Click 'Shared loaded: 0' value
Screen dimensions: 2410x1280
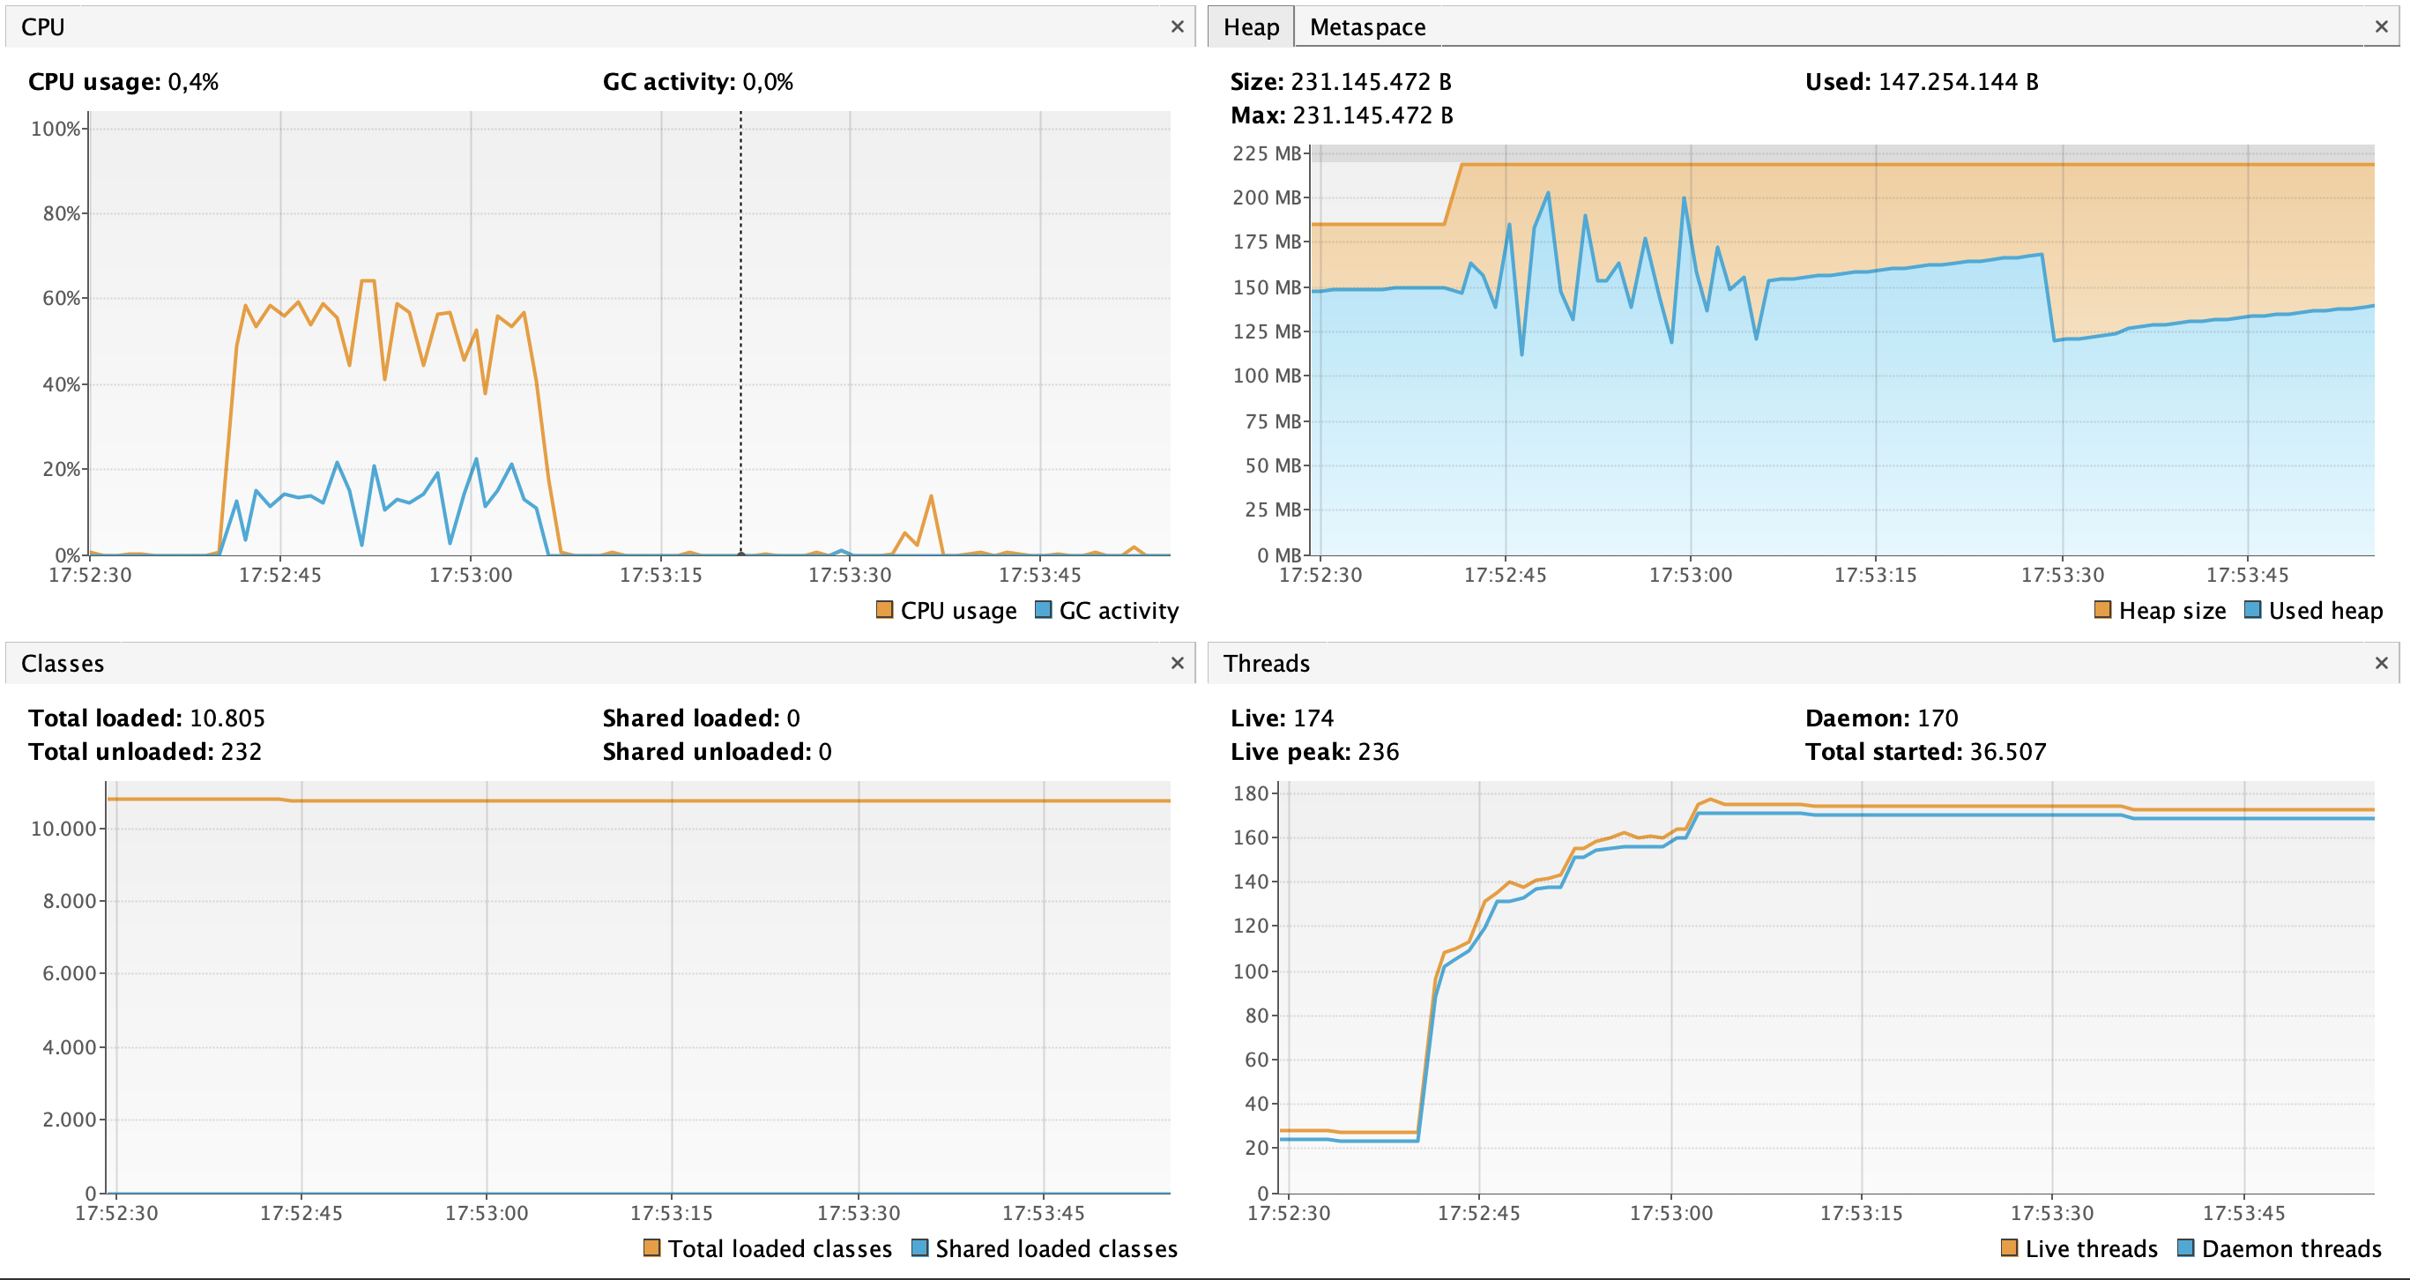coord(702,718)
